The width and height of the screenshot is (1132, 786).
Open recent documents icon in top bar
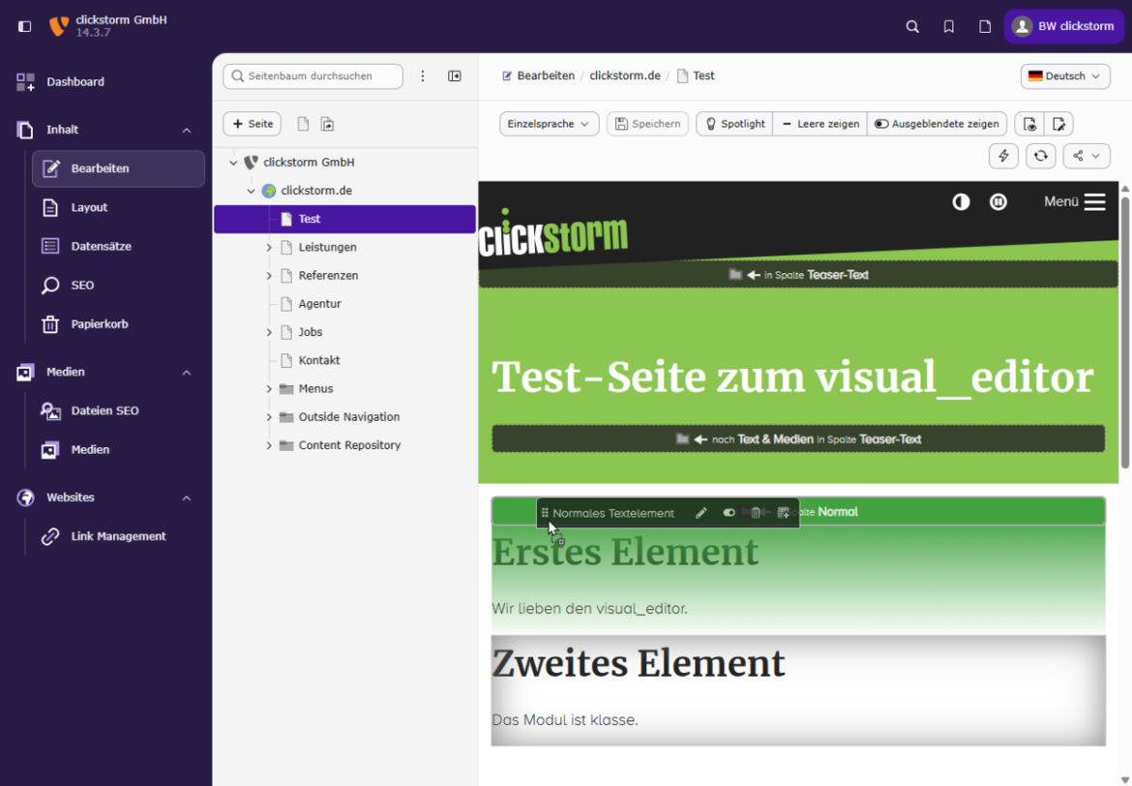coord(985,26)
